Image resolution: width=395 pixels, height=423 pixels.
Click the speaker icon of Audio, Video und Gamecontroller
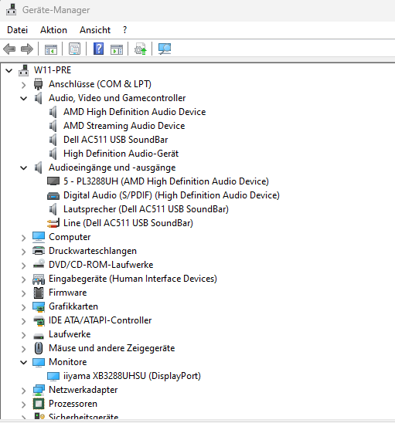tap(39, 98)
